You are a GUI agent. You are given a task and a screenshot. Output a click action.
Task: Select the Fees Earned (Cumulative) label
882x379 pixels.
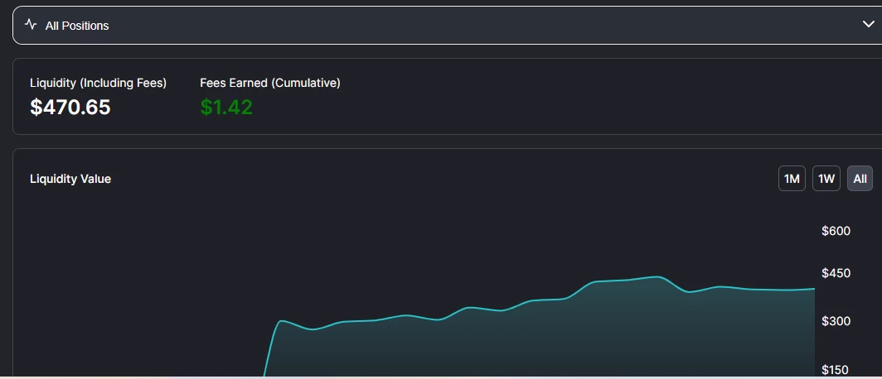270,83
